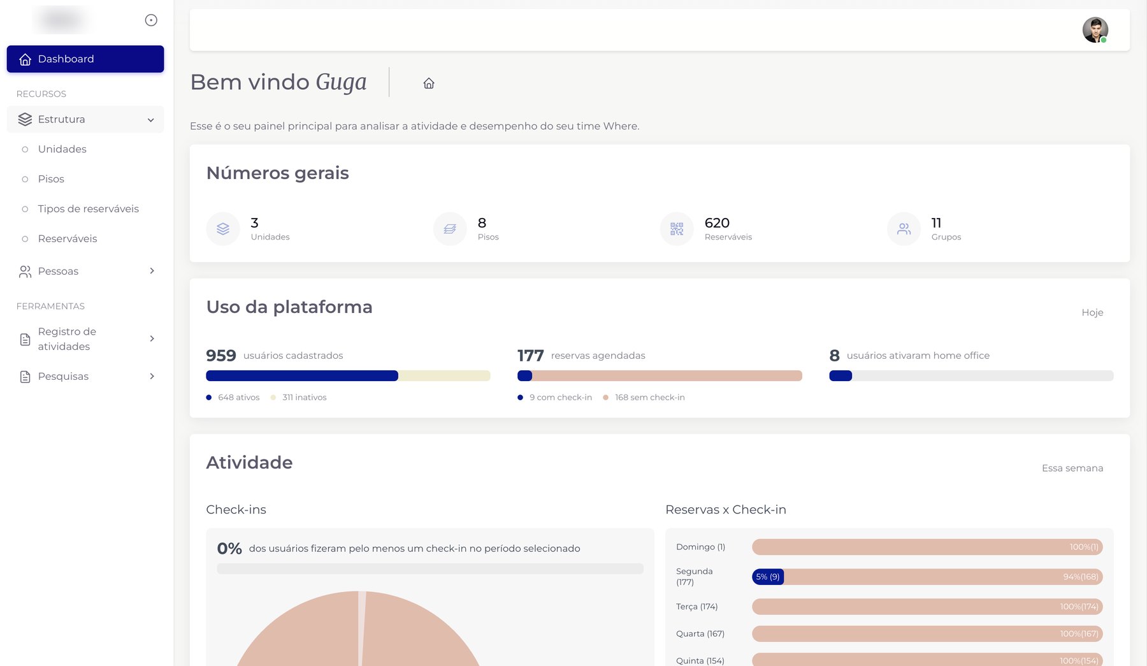Image resolution: width=1147 pixels, height=666 pixels.
Task: Click the 'Reservas x Check-in' heading
Action: pos(726,510)
